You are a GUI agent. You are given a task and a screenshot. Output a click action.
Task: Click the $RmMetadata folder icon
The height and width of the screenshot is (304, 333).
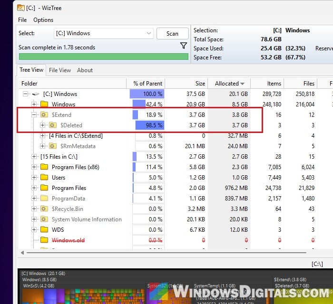(53, 146)
